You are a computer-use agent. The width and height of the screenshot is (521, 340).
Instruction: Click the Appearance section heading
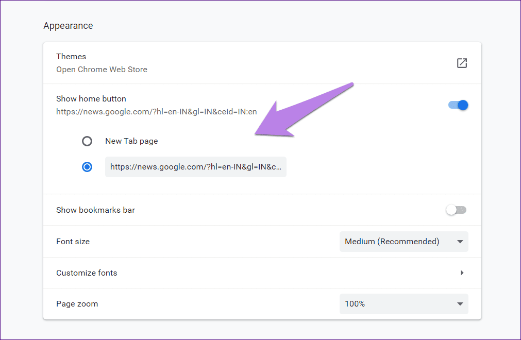tap(68, 26)
